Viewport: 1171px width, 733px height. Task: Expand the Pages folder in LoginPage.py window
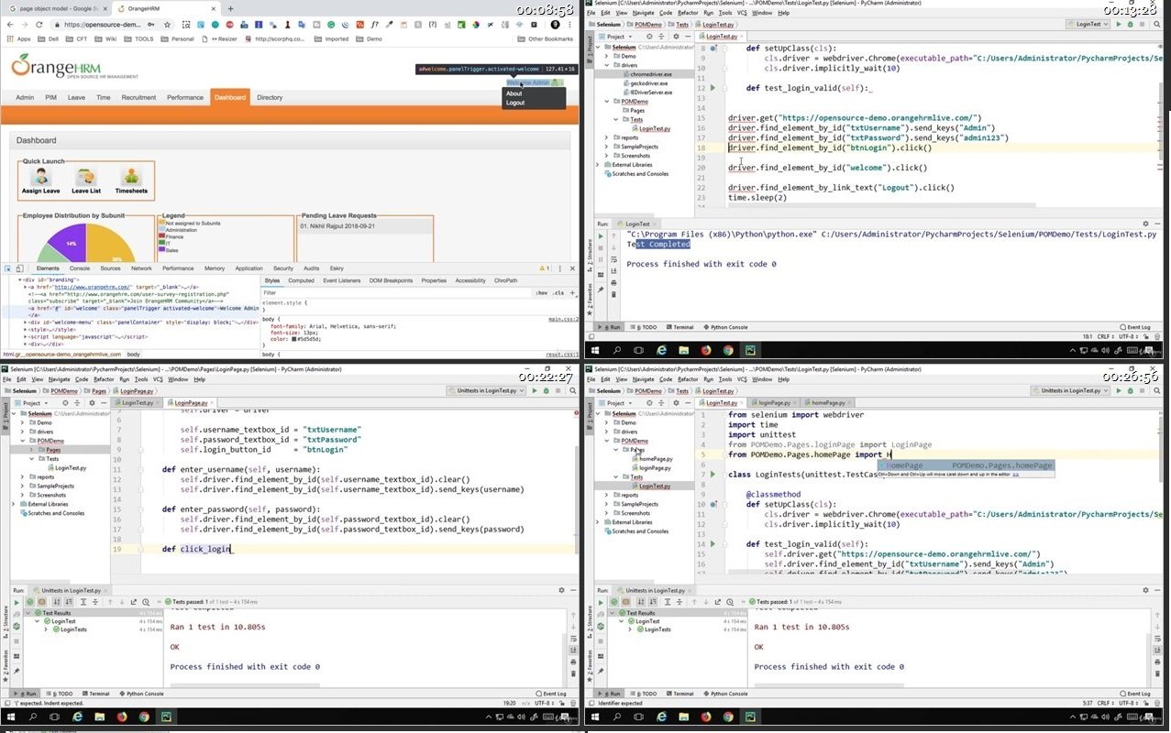point(31,450)
